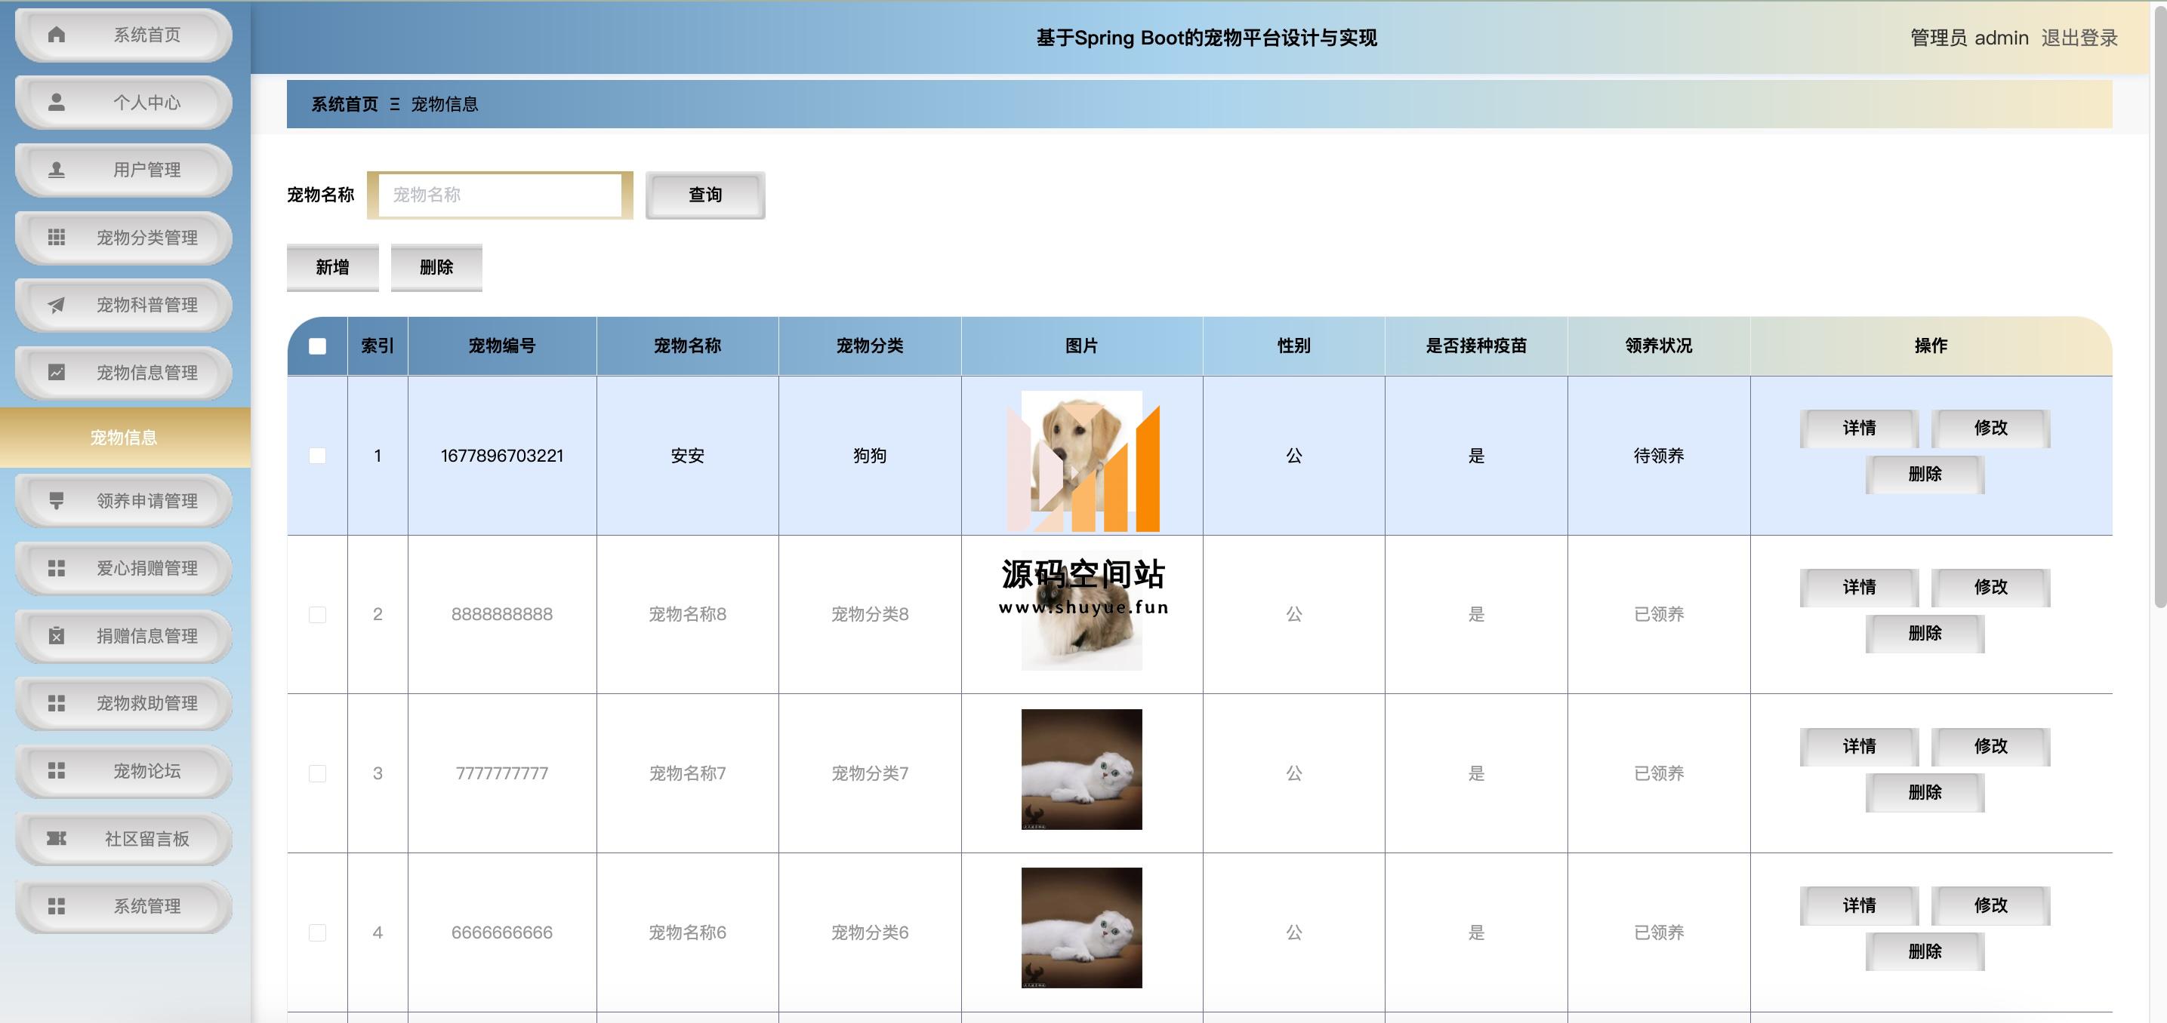Click the 领养状况 column header
The width and height of the screenshot is (2167, 1023).
1659,346
